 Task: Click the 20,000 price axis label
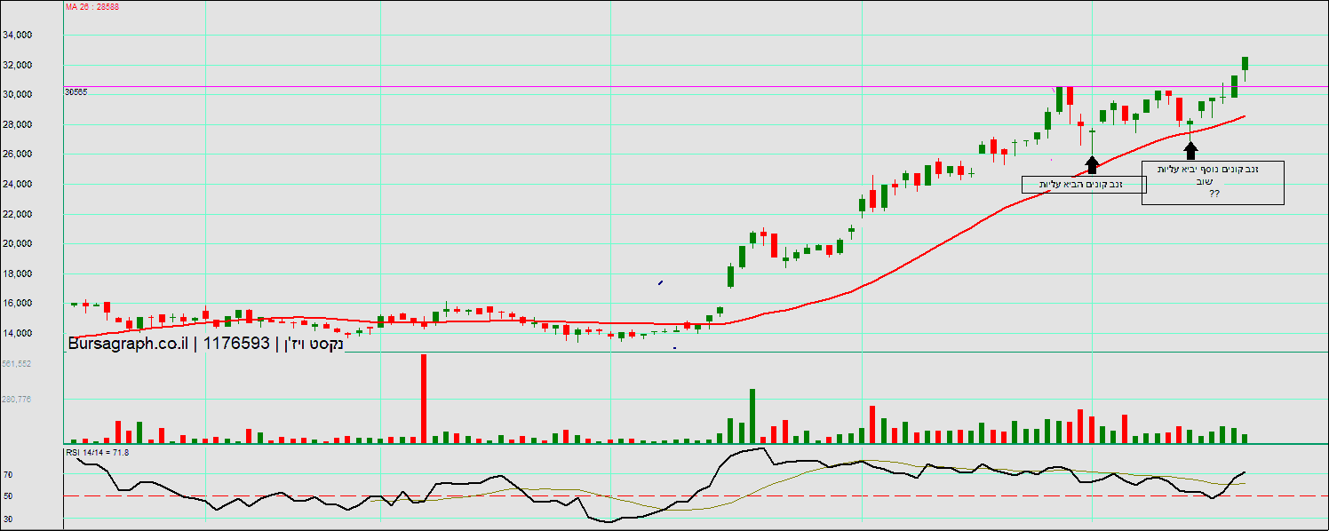click(x=43, y=243)
